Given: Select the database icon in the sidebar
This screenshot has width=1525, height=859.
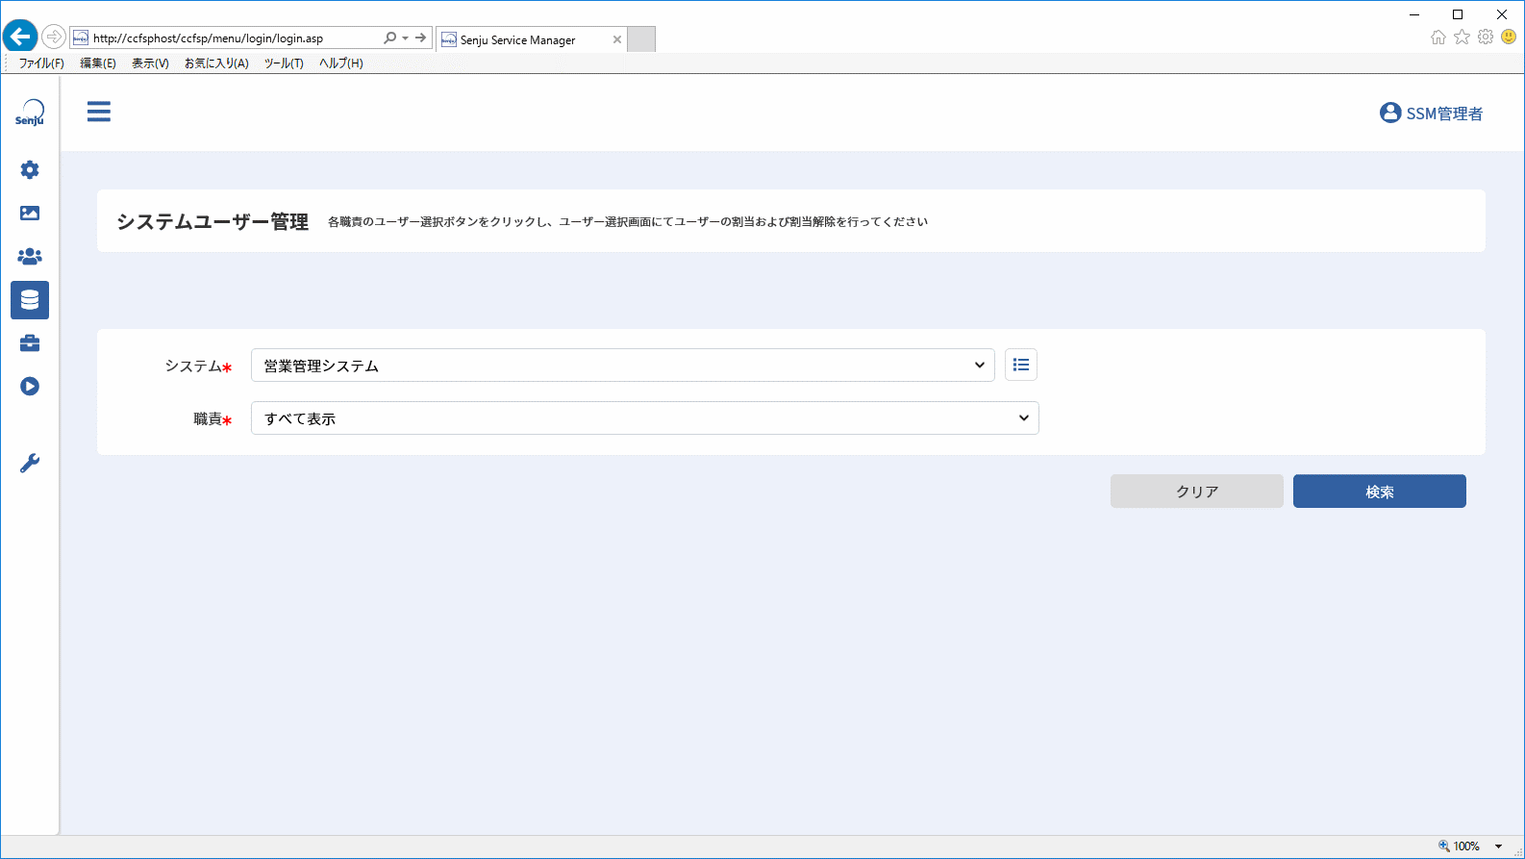Looking at the screenshot, I should 30,300.
